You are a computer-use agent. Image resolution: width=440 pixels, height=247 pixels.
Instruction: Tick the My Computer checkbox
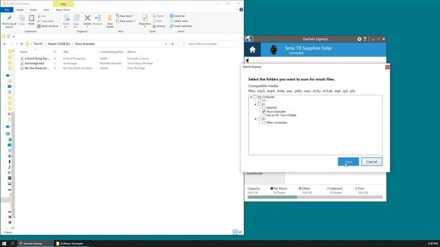pyautogui.click(x=255, y=97)
